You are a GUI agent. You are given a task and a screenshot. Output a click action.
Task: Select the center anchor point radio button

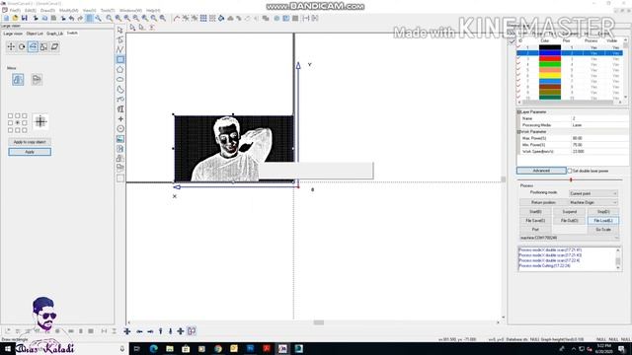[x=18, y=122]
